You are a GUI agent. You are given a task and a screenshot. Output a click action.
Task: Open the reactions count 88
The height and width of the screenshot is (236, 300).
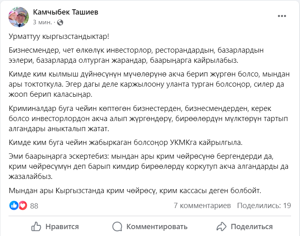pyautogui.click(x=34, y=206)
